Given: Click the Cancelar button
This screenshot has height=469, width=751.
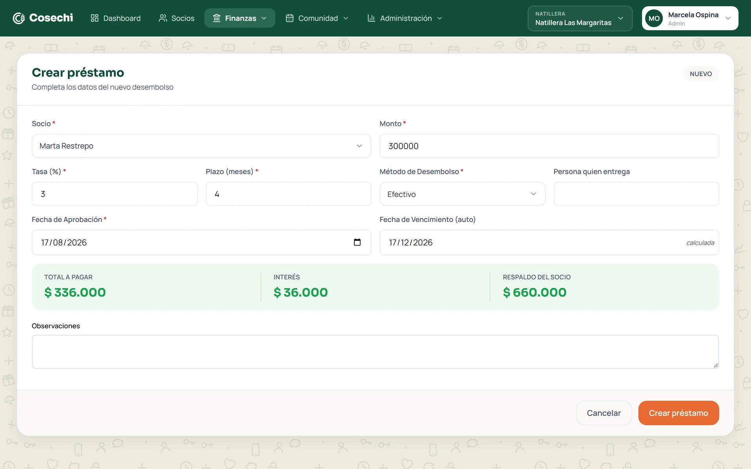Looking at the screenshot, I should click(x=604, y=413).
